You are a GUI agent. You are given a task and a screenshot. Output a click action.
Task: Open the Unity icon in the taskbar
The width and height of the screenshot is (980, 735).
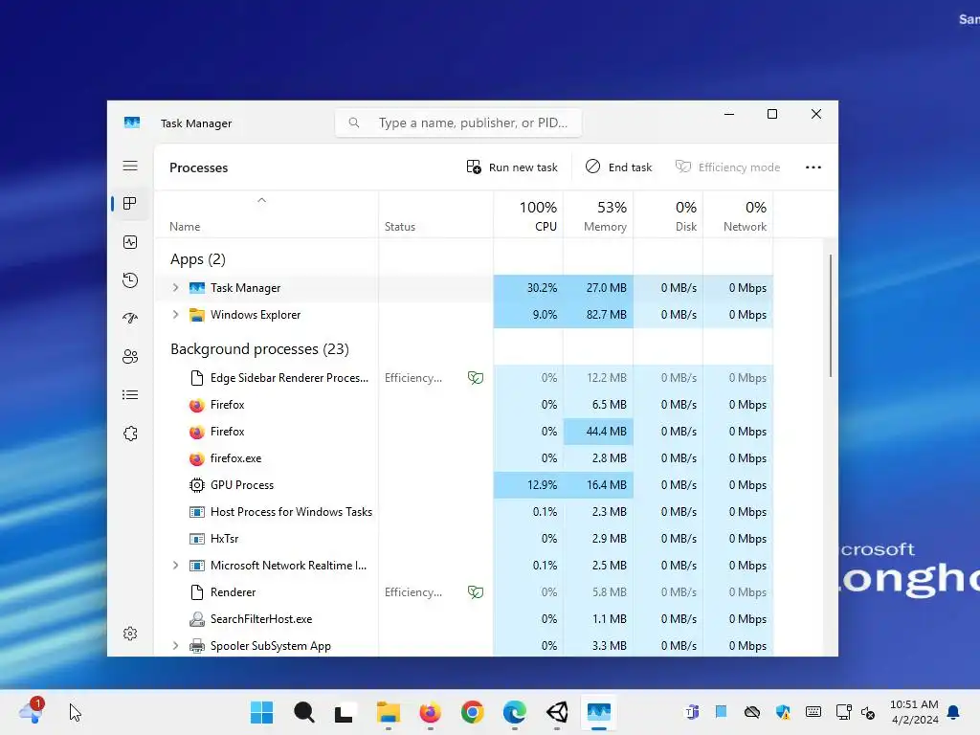(557, 712)
